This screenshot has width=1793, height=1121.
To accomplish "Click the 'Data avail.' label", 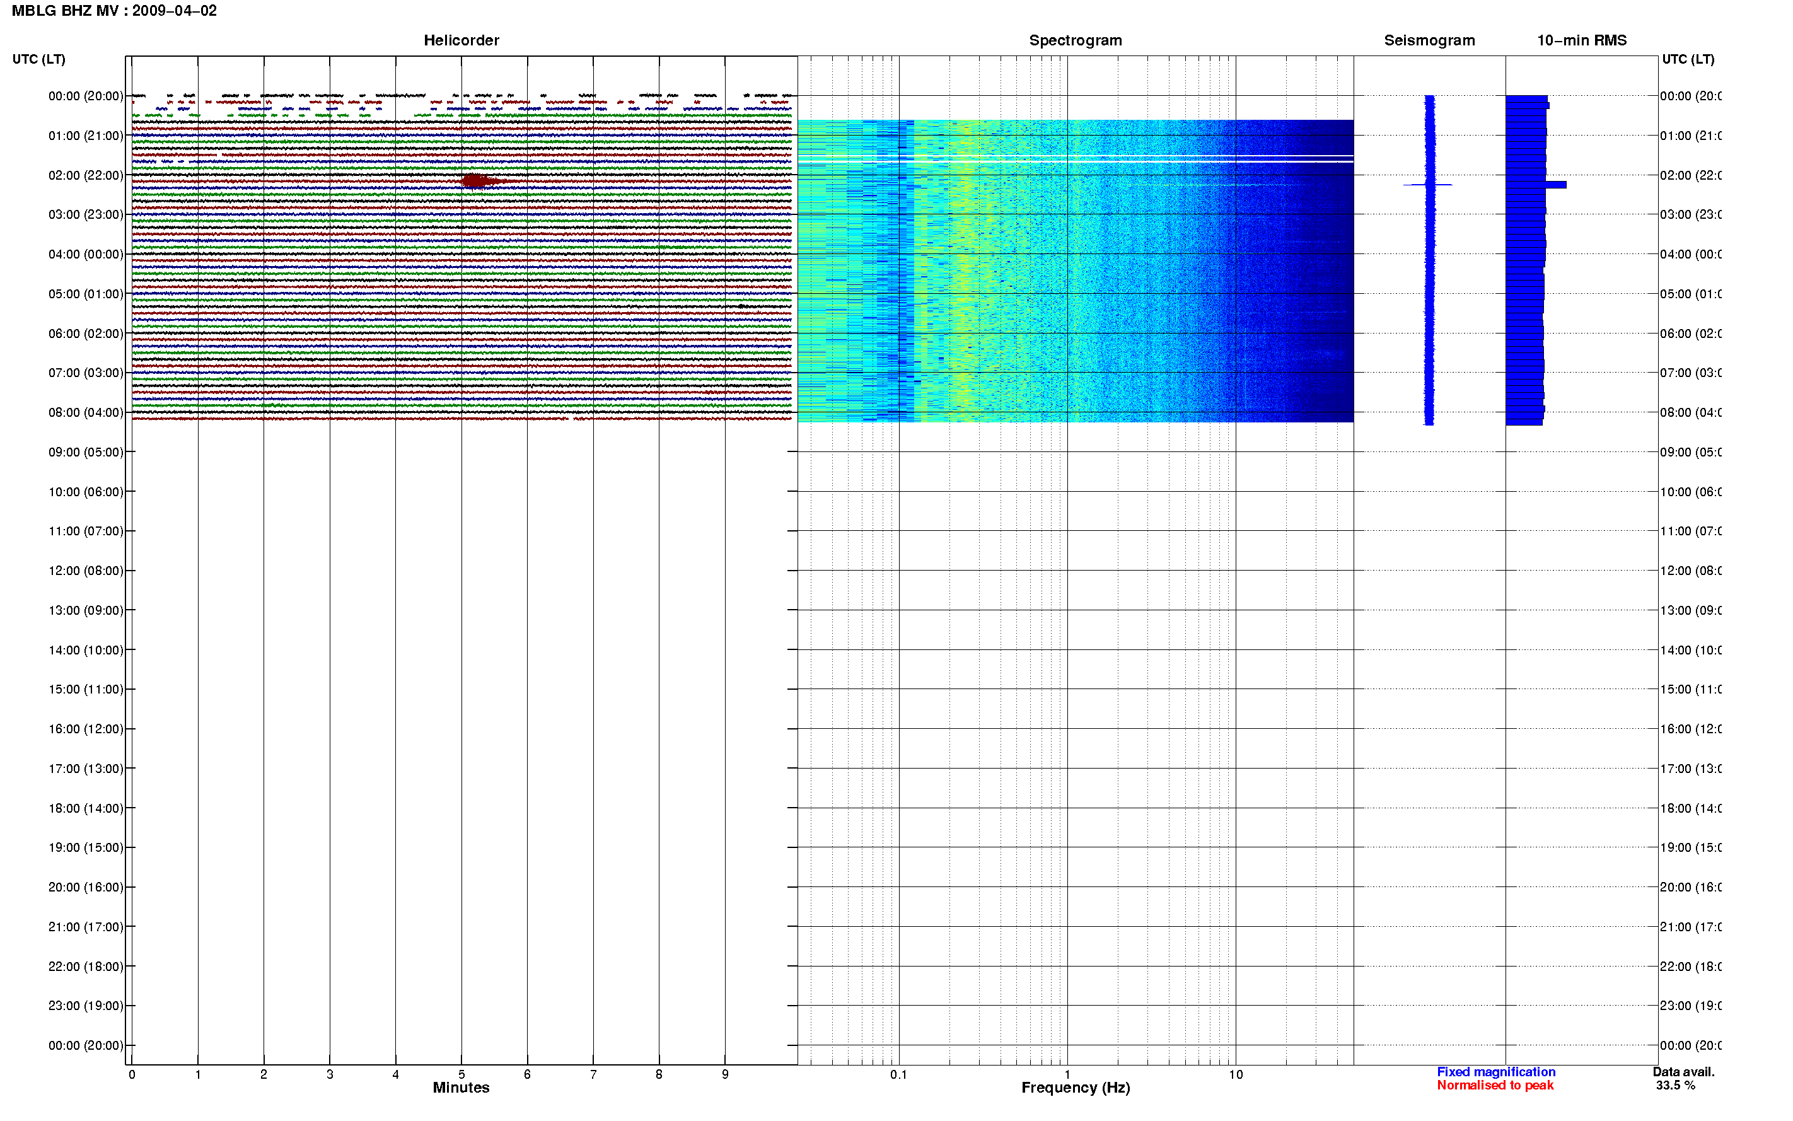I will point(1683,1072).
